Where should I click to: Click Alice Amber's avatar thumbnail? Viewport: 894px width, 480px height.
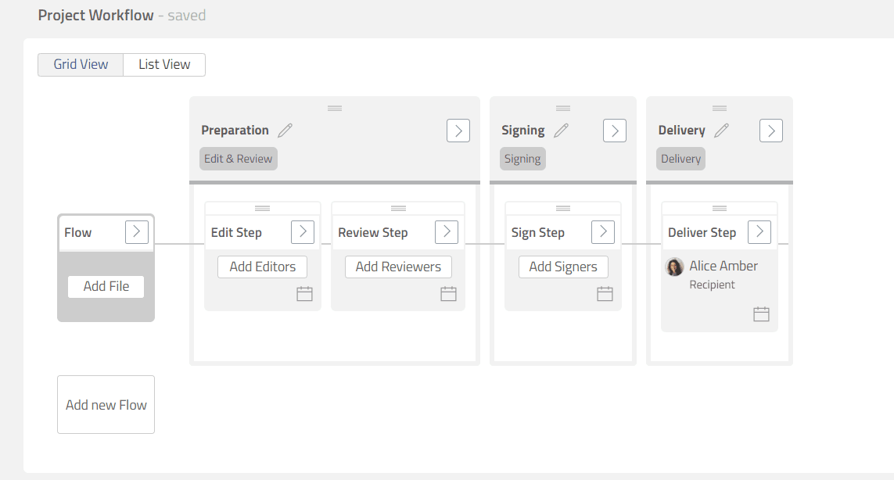[x=674, y=267]
